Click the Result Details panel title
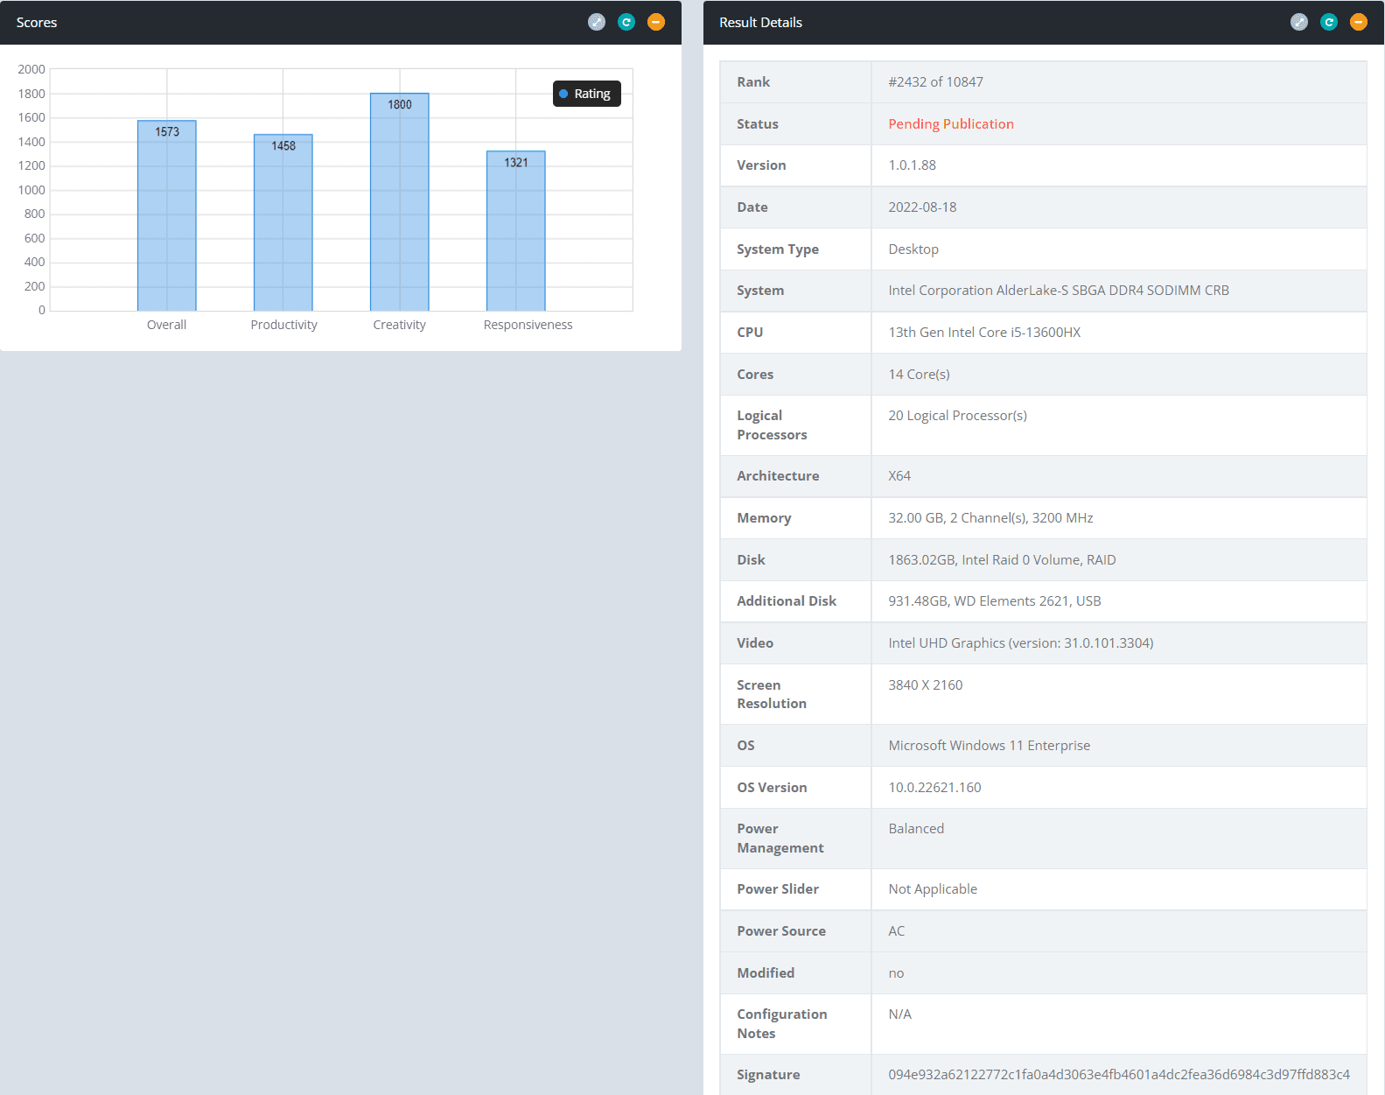1385x1095 pixels. tap(760, 23)
